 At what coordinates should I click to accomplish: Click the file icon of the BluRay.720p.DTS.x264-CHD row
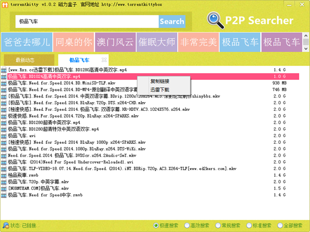[x=4, y=103]
